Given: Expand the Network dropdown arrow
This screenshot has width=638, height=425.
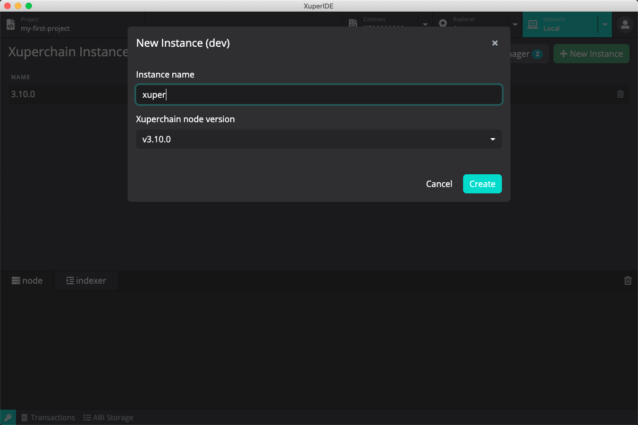Looking at the screenshot, I should click(x=605, y=24).
